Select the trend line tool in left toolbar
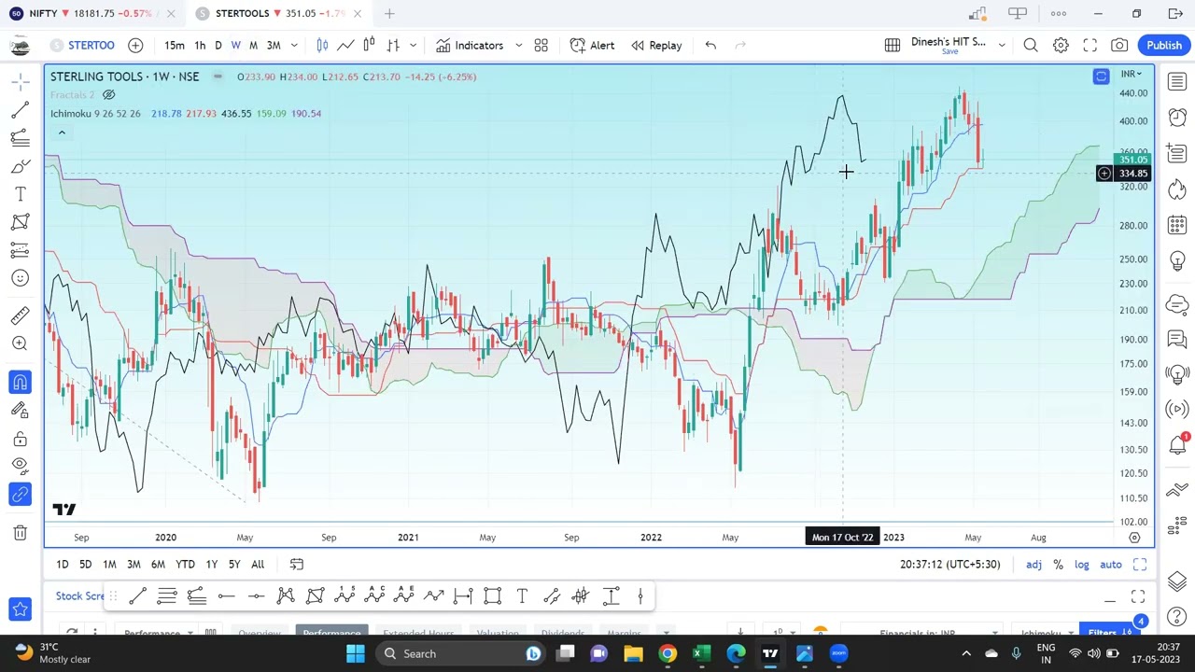This screenshot has width=1195, height=672. [x=21, y=110]
